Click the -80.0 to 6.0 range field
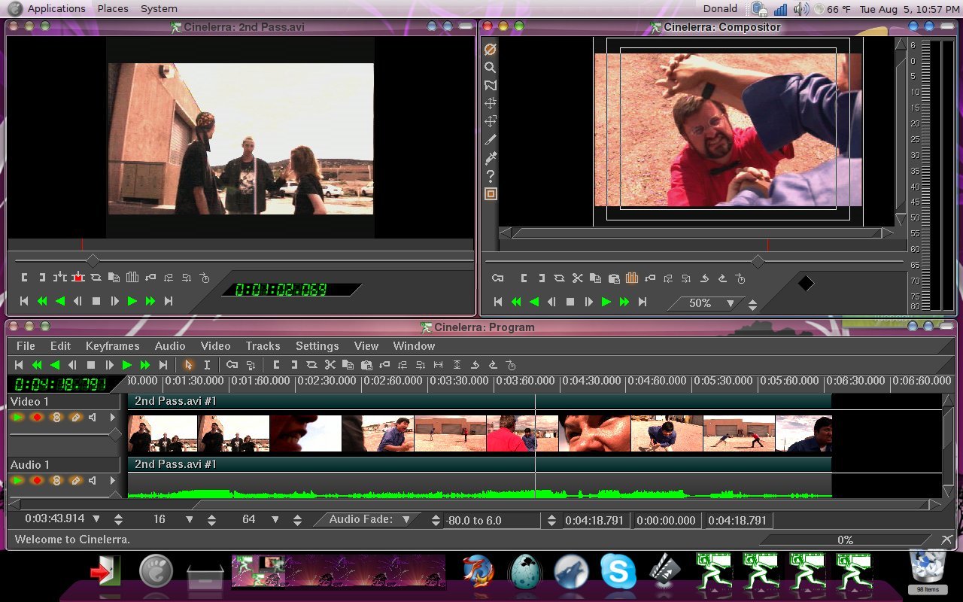 [x=492, y=520]
